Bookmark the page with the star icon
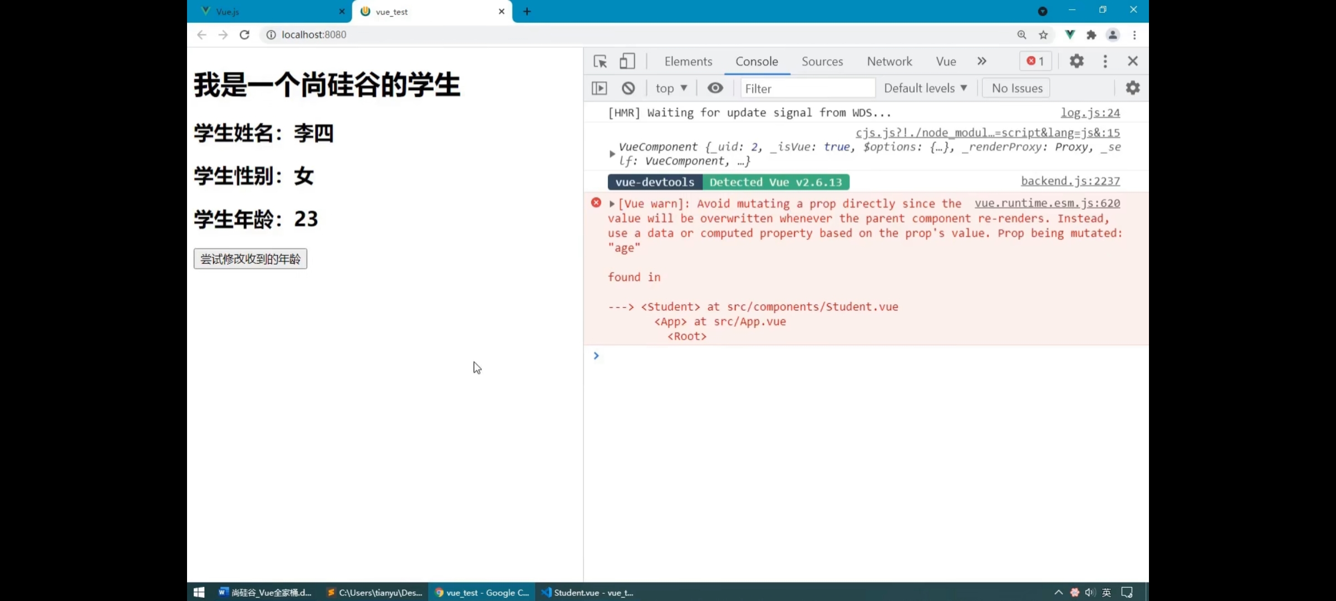Viewport: 1336px width, 601px height. [x=1043, y=35]
